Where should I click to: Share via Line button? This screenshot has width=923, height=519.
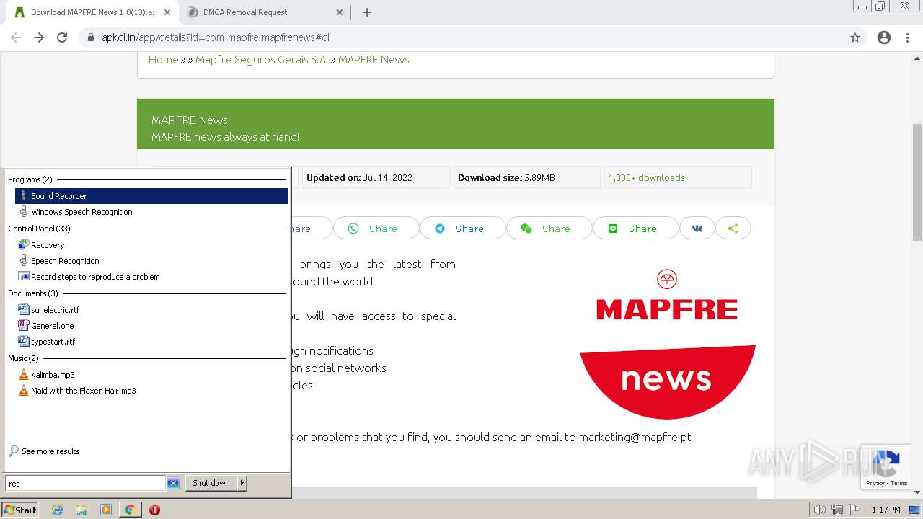tap(635, 229)
